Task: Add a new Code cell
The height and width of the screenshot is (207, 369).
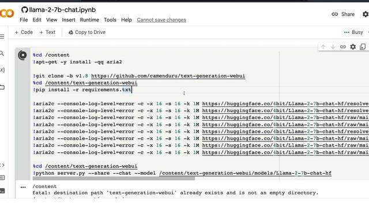Action: [24, 32]
